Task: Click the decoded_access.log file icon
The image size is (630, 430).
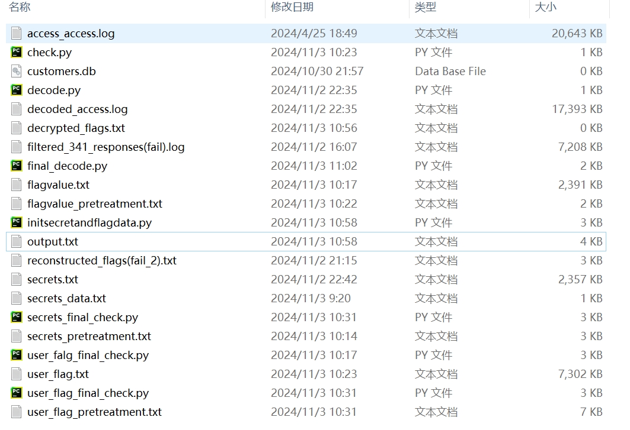Action: pyautogui.click(x=16, y=109)
